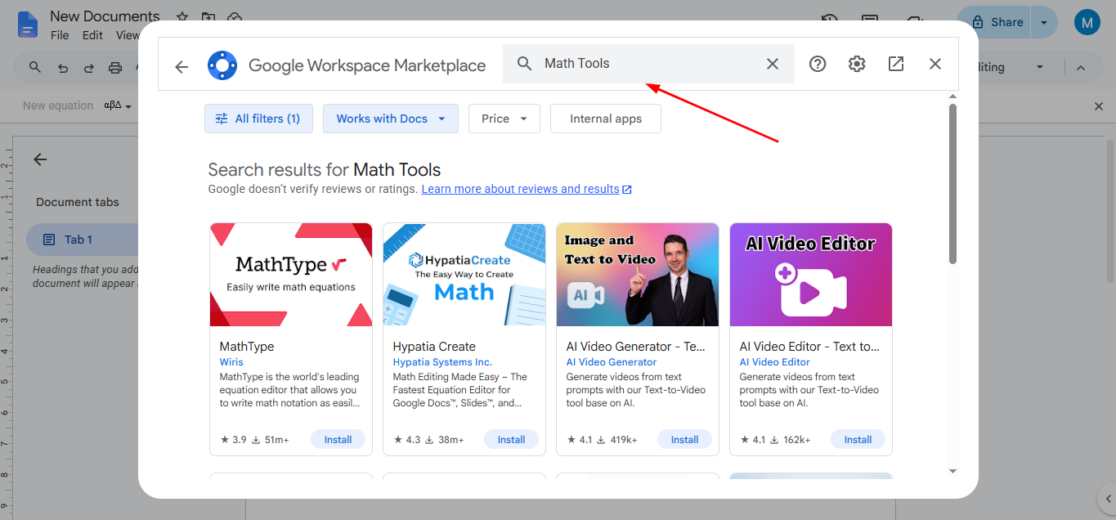Image resolution: width=1116 pixels, height=520 pixels.
Task: Open Marketplace in new window
Action: pyautogui.click(x=896, y=64)
